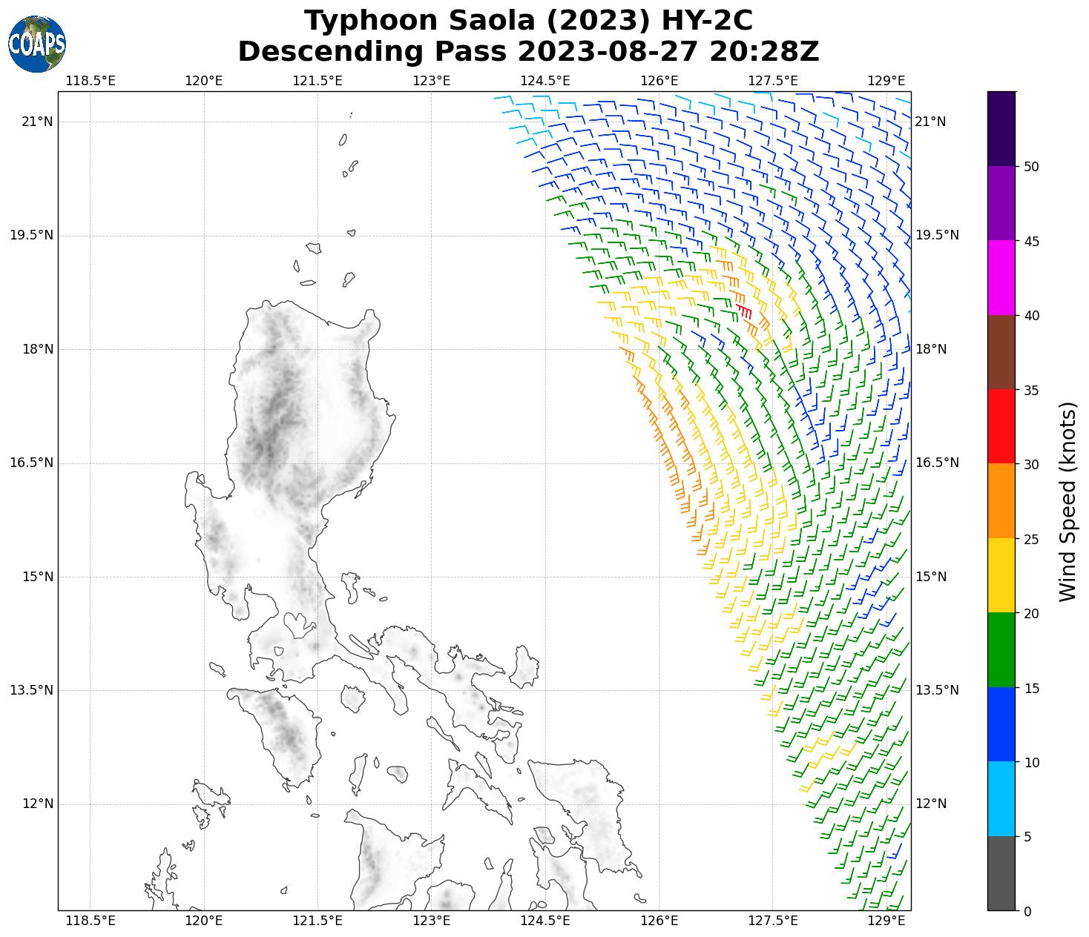
Task: Select the gray 0–5 knots color band
Action: 1001,873
